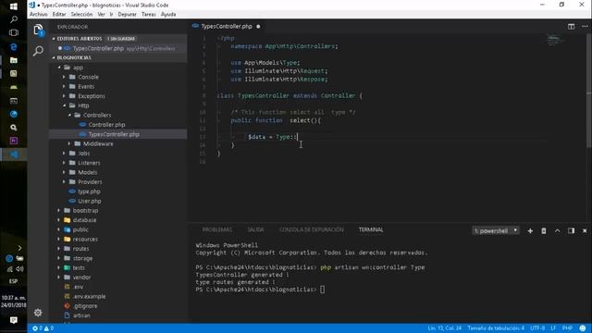Expand the Models folder
The width and height of the screenshot is (592, 333).
[x=88, y=173]
